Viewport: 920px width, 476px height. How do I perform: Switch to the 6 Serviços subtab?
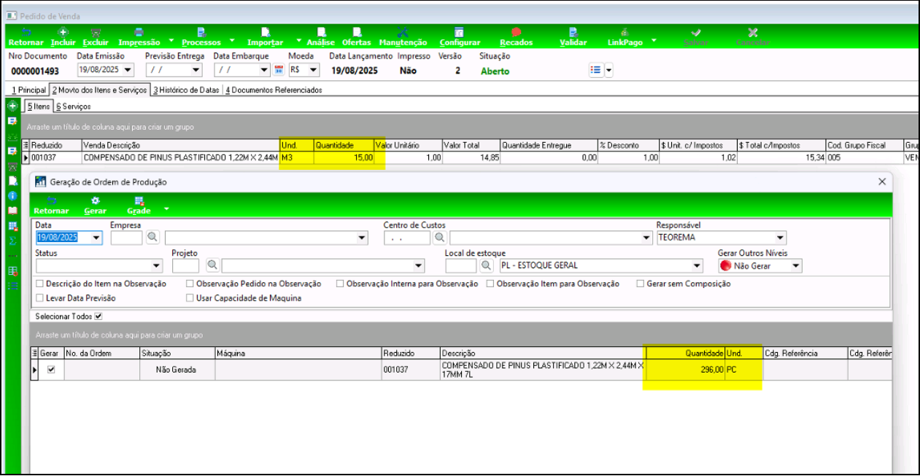[73, 106]
